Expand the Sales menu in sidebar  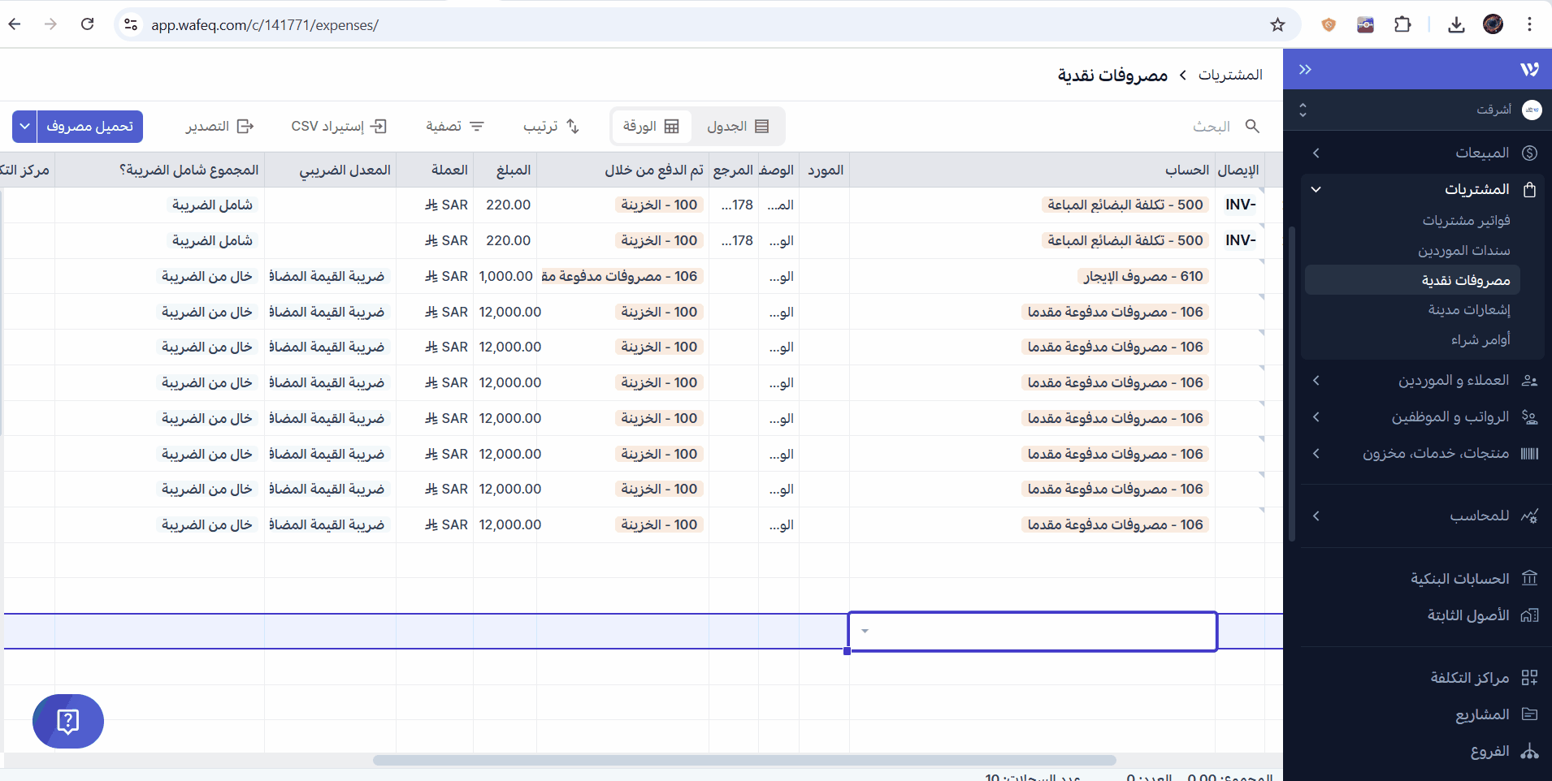point(1481,153)
